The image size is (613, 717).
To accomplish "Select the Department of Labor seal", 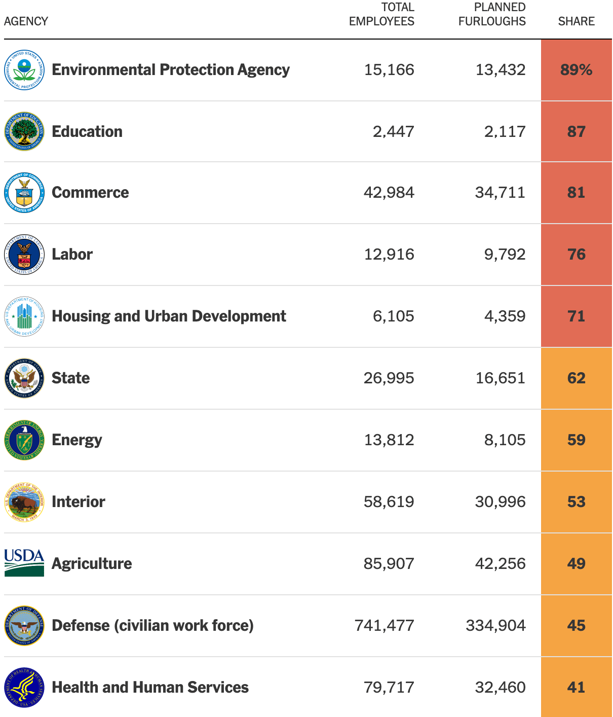I will (24, 255).
